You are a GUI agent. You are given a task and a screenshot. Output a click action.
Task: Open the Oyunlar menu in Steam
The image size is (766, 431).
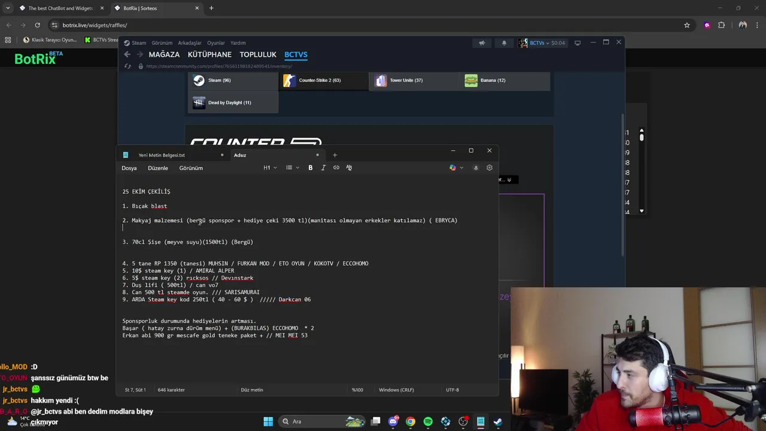216,43
